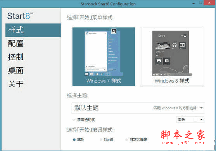This screenshot has height=151, width=216.
Task: Switch to the 配置 section
Action: [x=16, y=44]
